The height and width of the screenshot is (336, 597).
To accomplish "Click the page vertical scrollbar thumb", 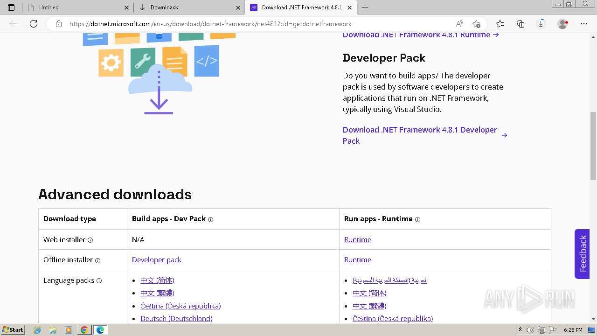I will pos(593,146).
